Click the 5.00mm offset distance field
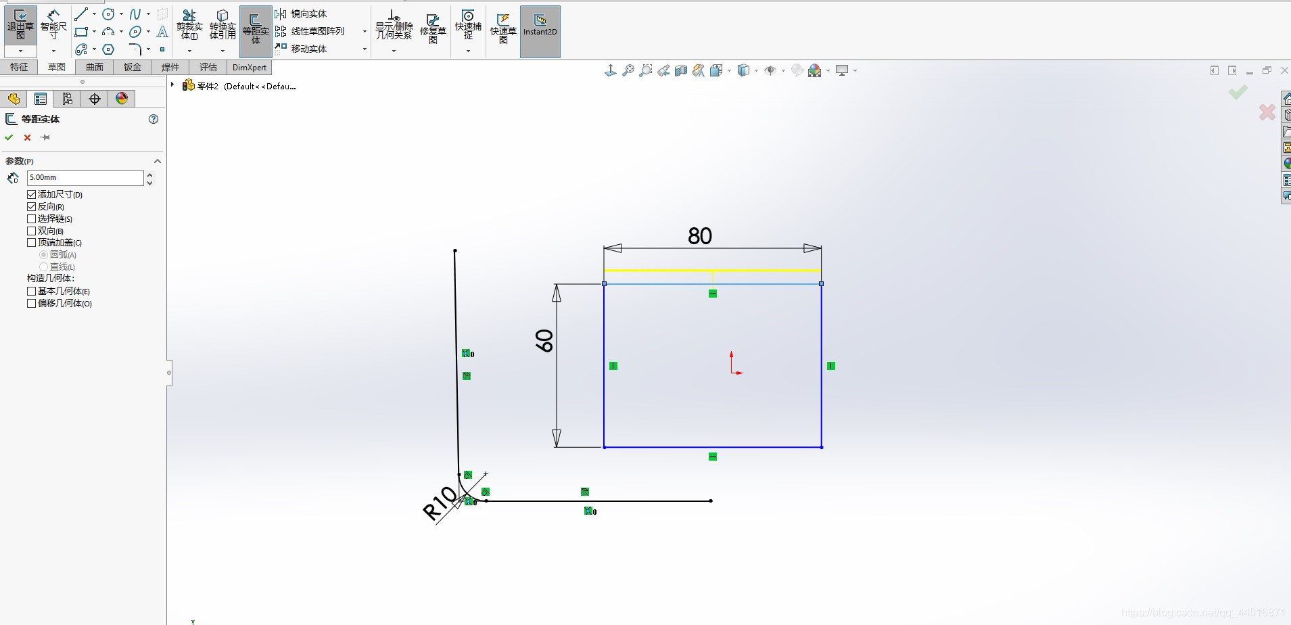The image size is (1291, 625). [x=85, y=178]
